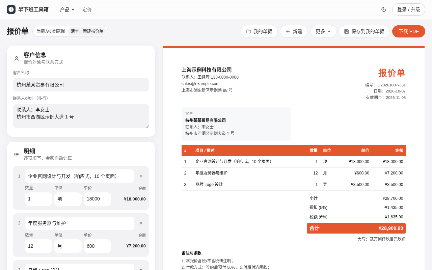Image resolution: width=432 pixels, height=270 pixels.
Task: Click the 税额 (6%) row label
Action: coord(318,217)
